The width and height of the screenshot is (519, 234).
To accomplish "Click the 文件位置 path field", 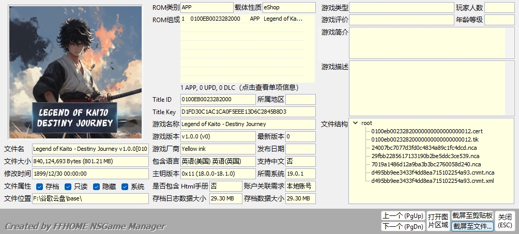I will click(x=90, y=199).
